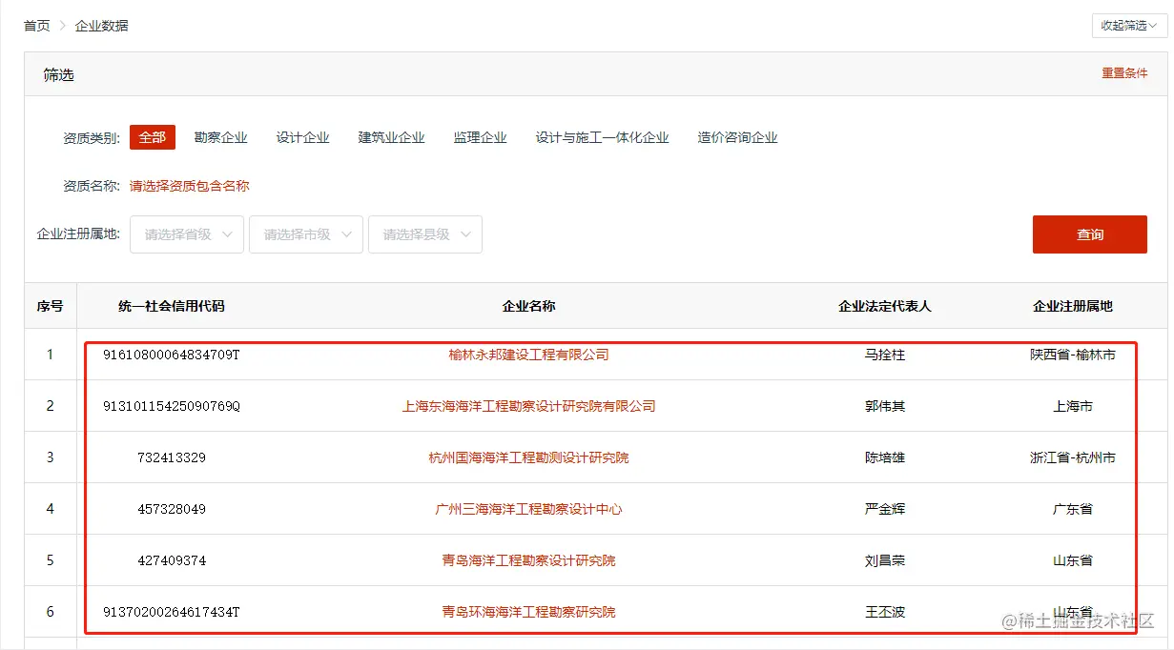Click legal representative 陈培雄

pyautogui.click(x=885, y=457)
